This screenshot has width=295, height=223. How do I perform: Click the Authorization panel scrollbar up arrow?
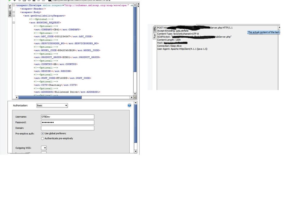click(x=136, y=103)
